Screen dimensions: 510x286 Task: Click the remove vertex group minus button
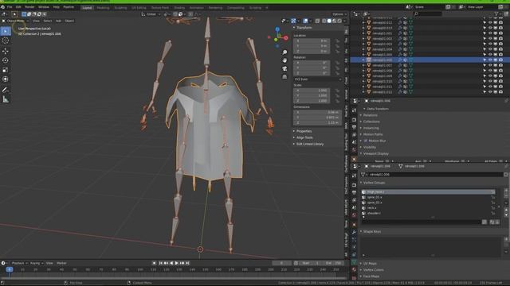[x=506, y=196]
